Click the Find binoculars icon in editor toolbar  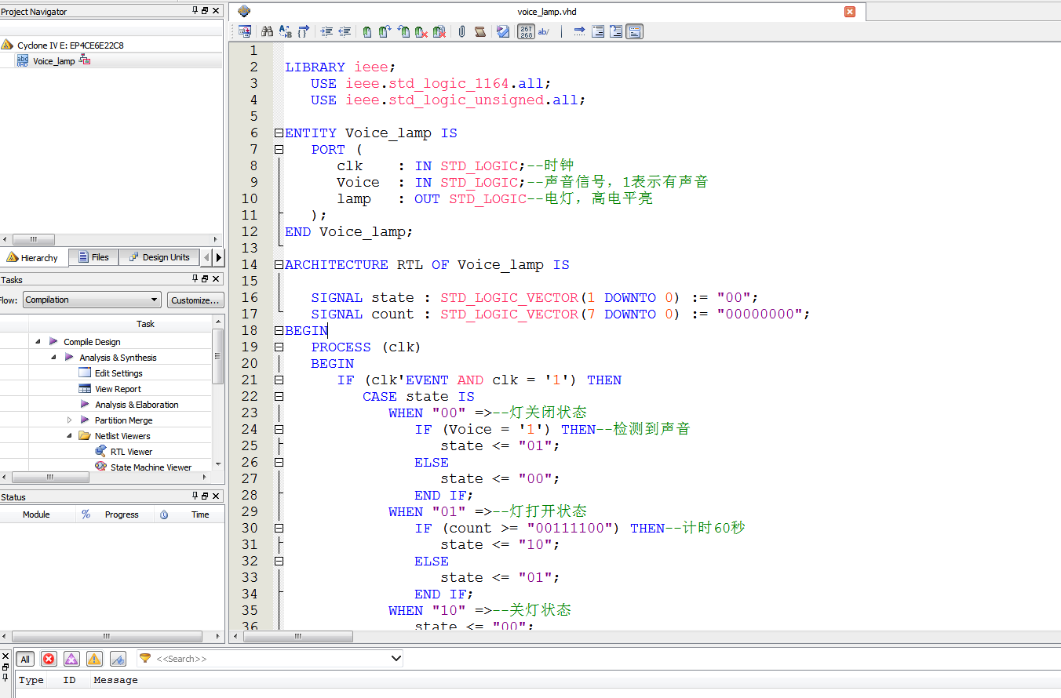pos(267,31)
